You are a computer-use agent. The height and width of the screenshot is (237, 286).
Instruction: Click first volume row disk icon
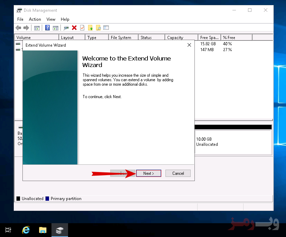pos(18,44)
